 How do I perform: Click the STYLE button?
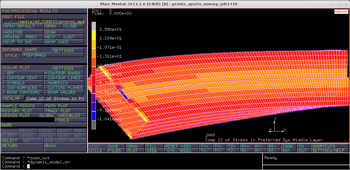[x=12, y=55]
